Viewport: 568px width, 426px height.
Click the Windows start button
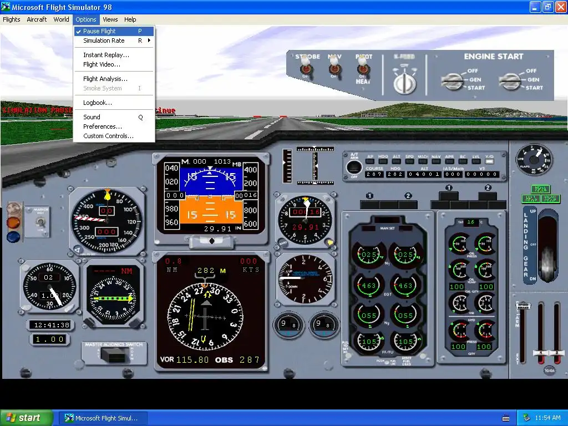point(26,418)
